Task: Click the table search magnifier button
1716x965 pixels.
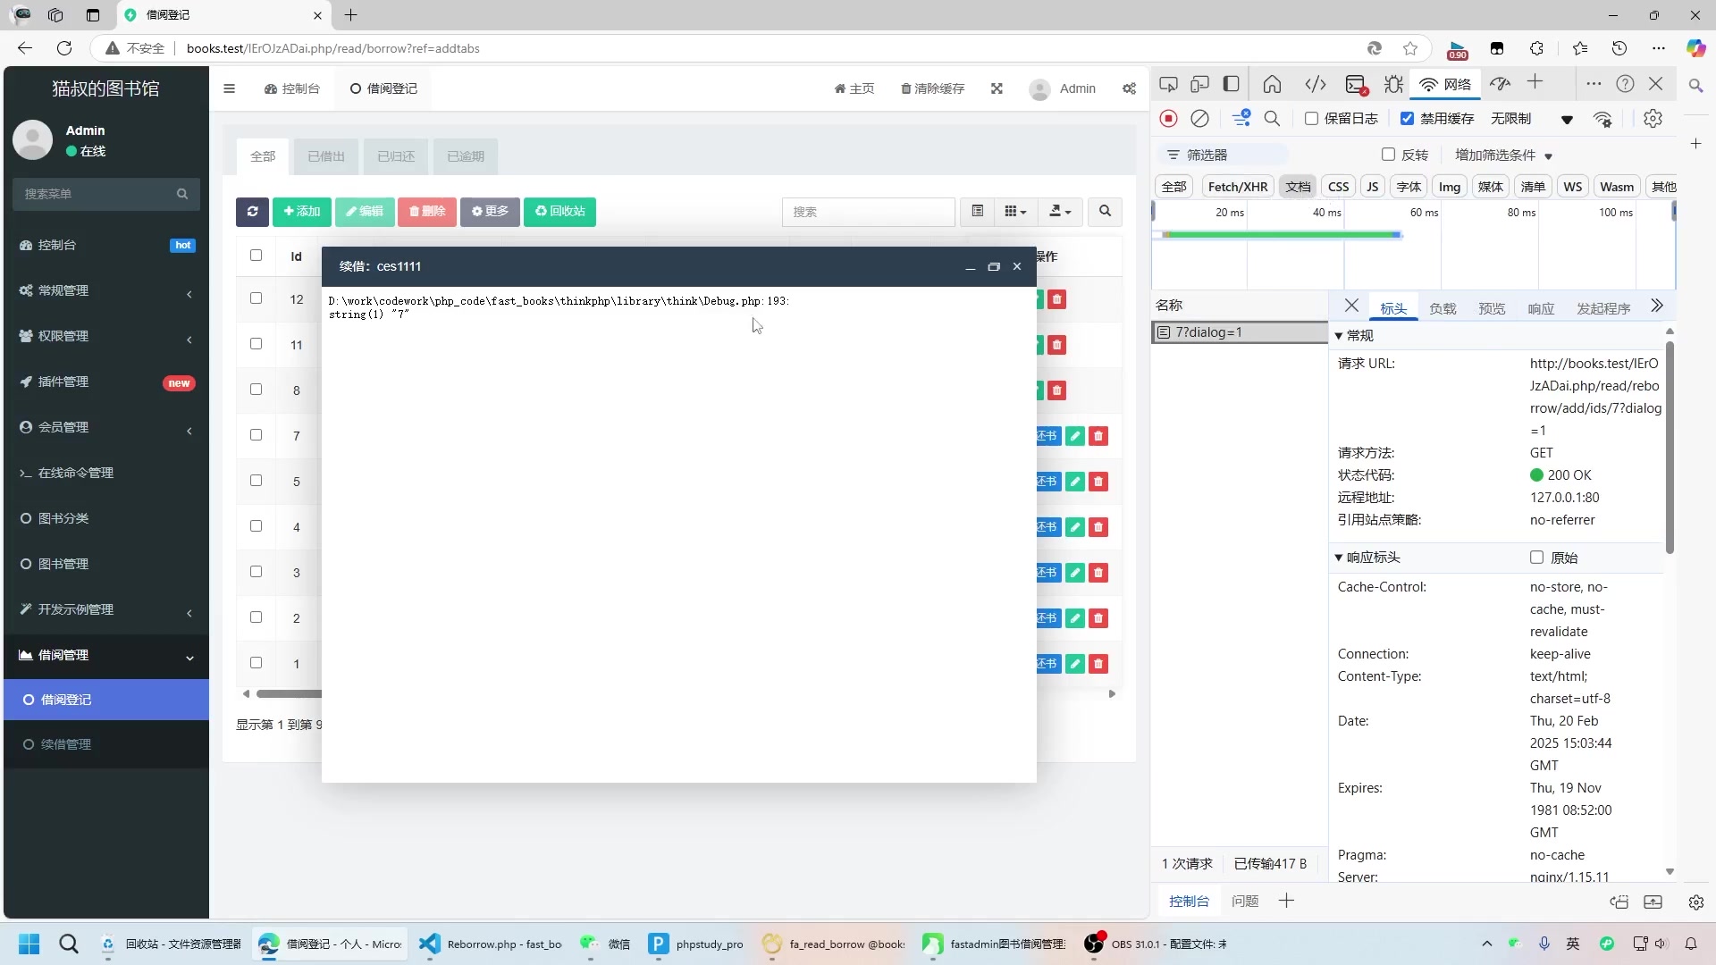Action: [x=1105, y=212]
